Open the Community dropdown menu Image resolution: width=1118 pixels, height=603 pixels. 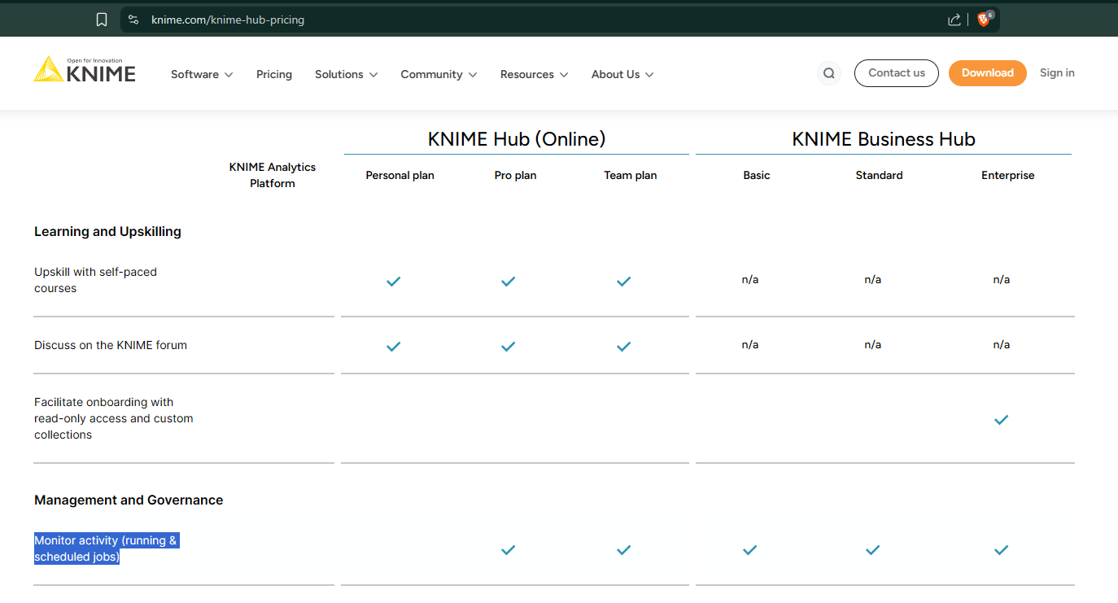click(x=439, y=74)
